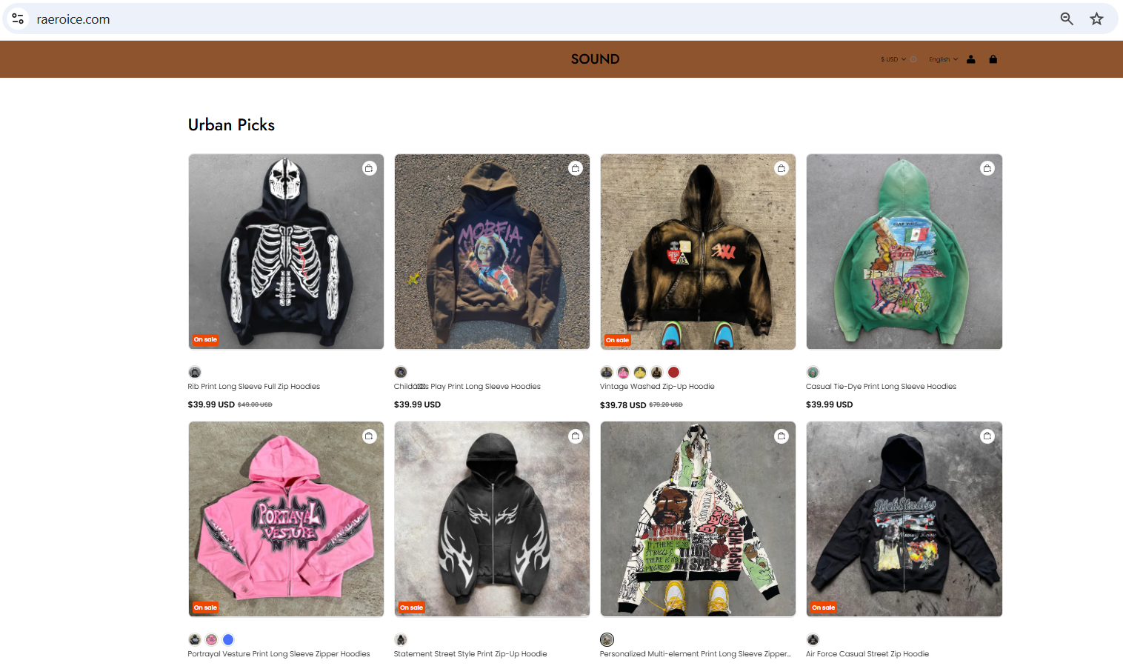This screenshot has height=666, width=1123.
Task: Choose the yellow swatch under Vintage Washed Hoodie
Action: 640,372
